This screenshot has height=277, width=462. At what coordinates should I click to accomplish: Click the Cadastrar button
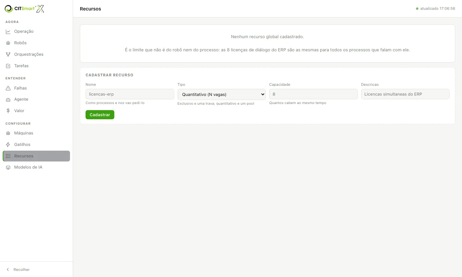[100, 115]
